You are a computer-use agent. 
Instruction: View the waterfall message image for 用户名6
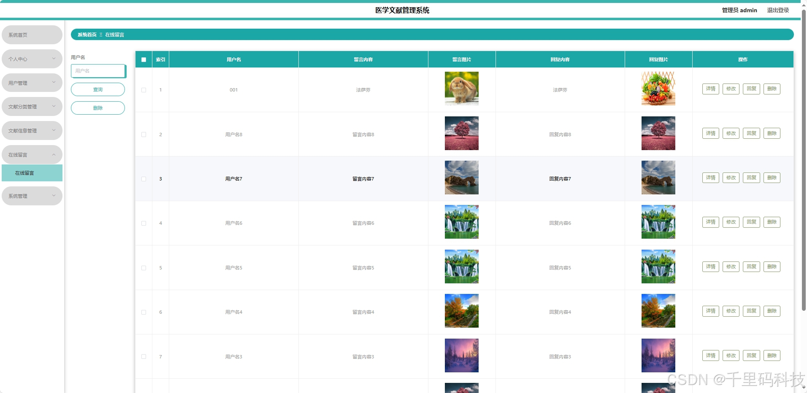click(x=462, y=222)
